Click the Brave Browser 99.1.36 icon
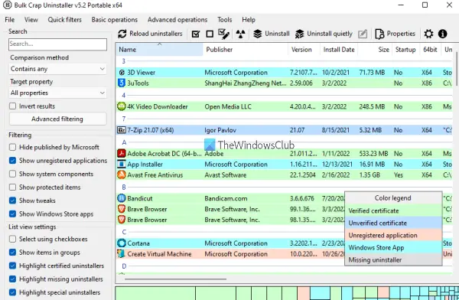459x300 pixels. click(x=122, y=209)
